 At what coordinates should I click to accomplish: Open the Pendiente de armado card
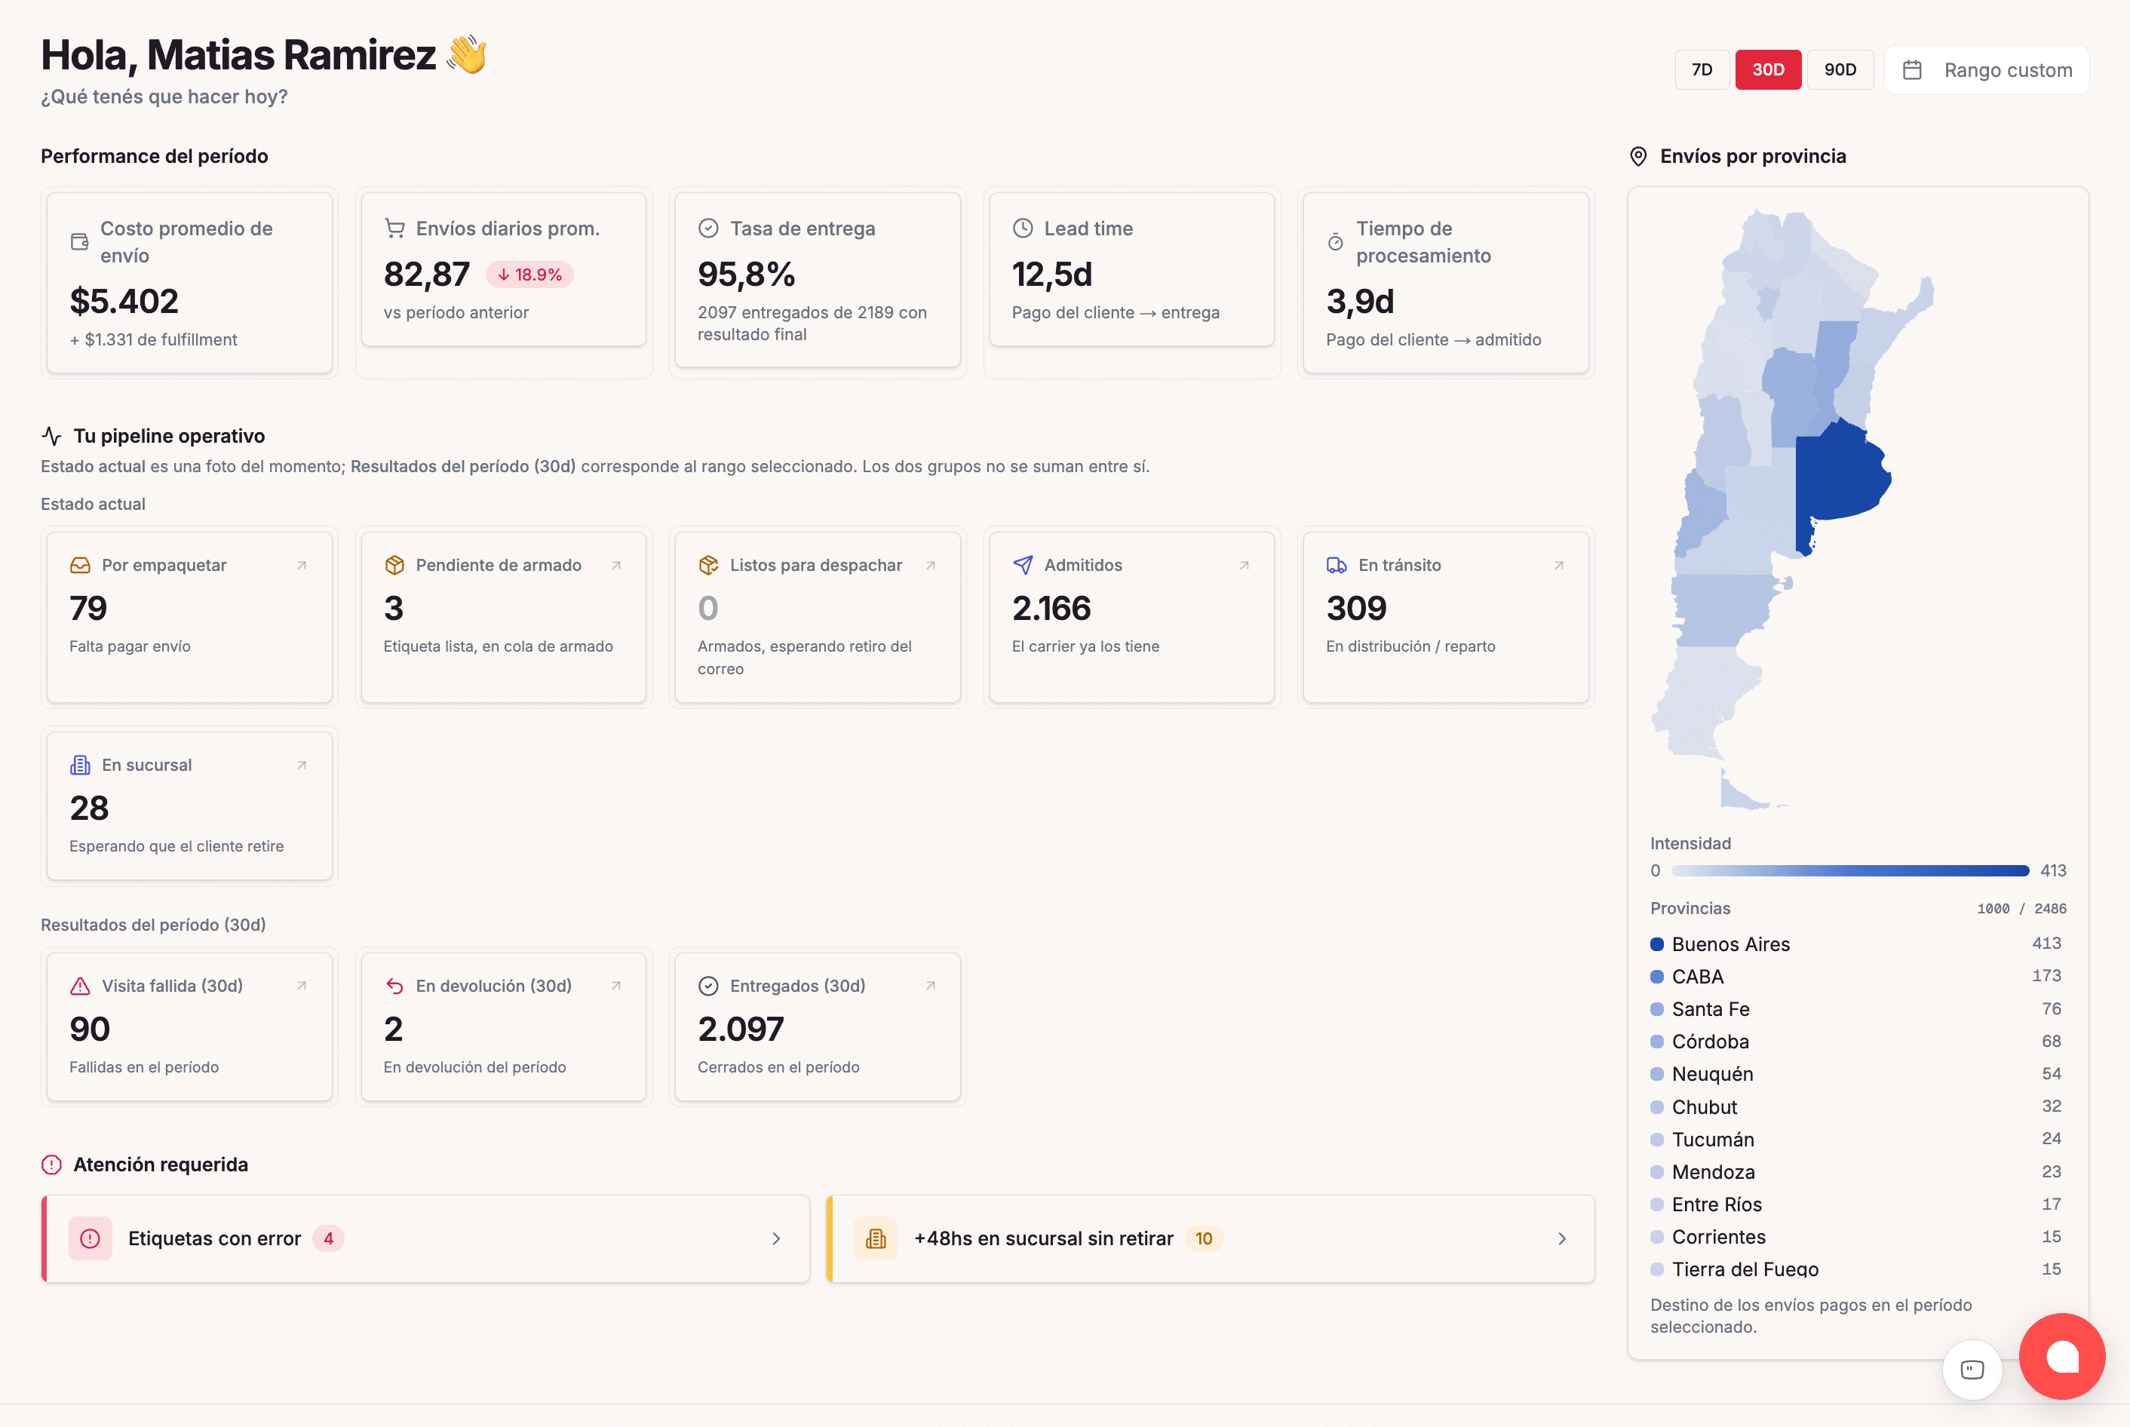(x=503, y=617)
